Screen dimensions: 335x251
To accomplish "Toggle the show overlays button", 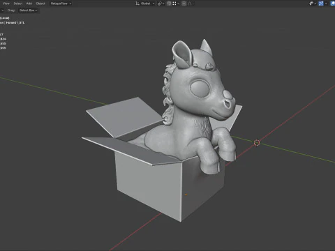I will tap(333, 3).
